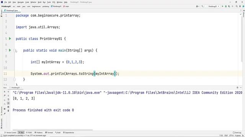The image size is (245, 137).
Task: Click the run gutter arrow next to class PrintArray01
Action: click(10, 38)
